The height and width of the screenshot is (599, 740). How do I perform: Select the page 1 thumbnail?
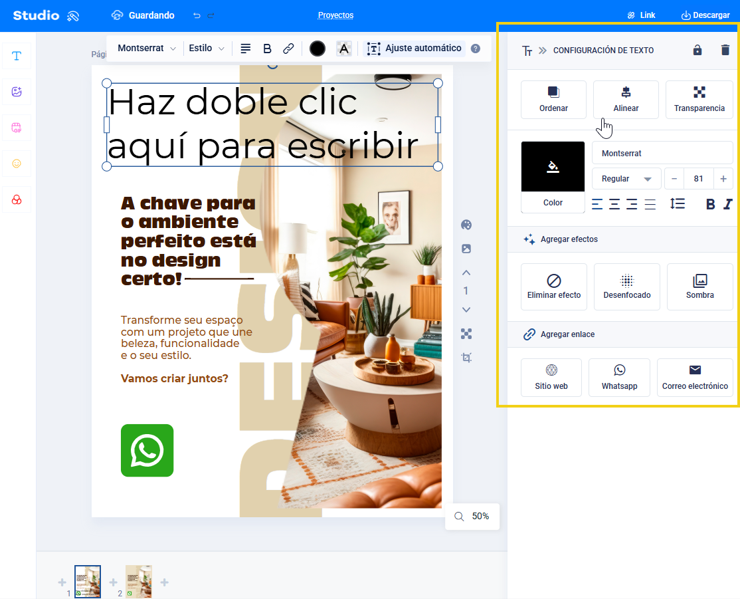88,582
